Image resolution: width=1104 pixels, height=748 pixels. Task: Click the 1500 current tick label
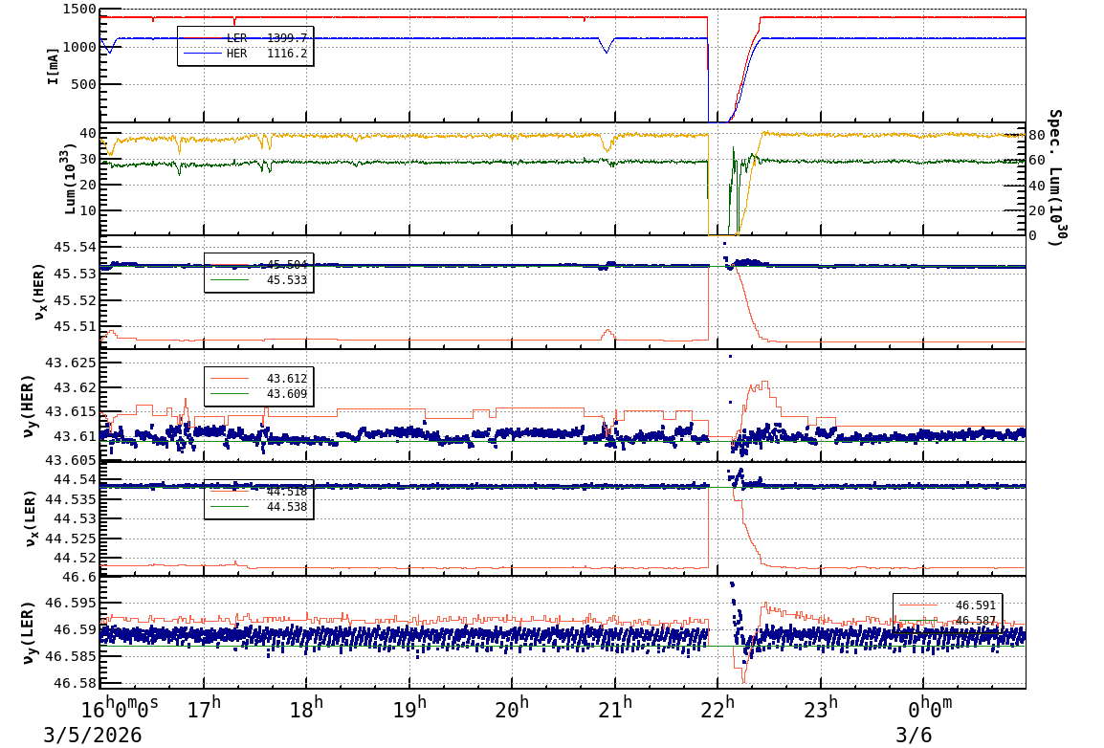pos(78,10)
